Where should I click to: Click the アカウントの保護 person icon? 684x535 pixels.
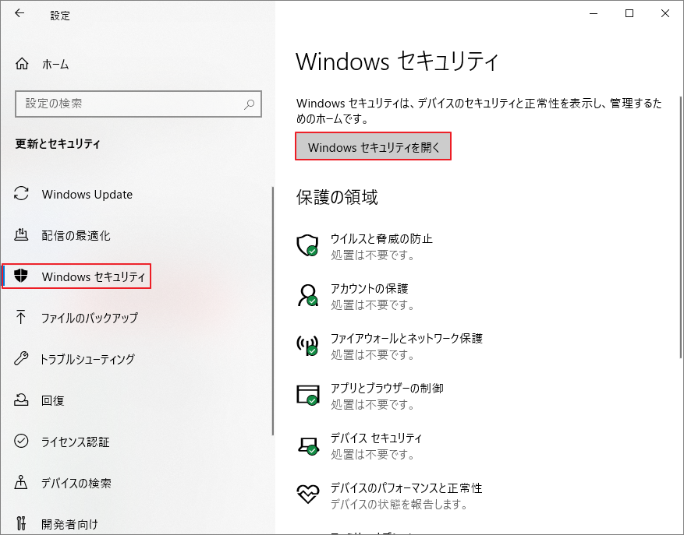(307, 296)
